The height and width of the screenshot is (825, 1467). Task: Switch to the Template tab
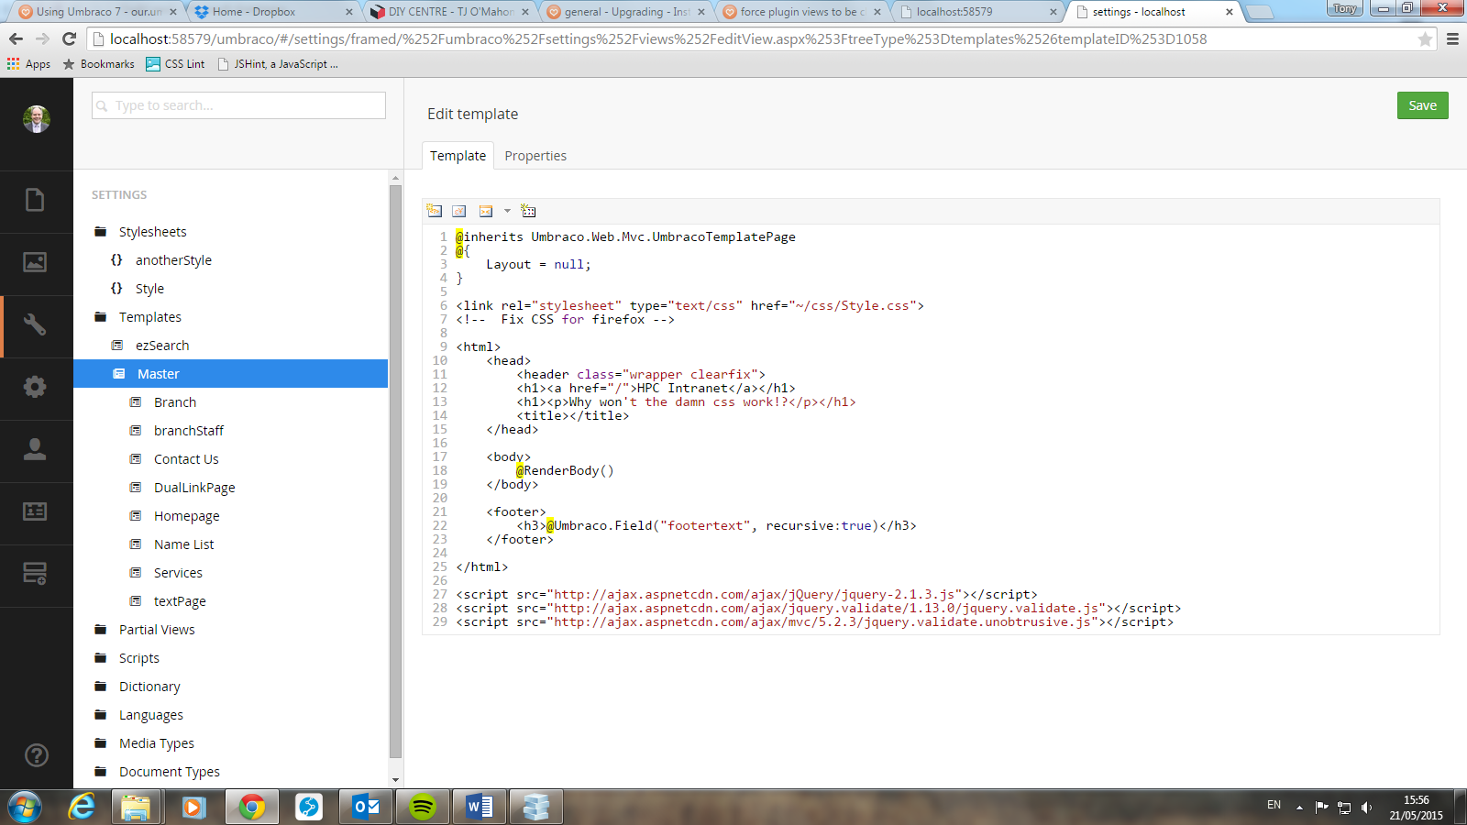[458, 156]
